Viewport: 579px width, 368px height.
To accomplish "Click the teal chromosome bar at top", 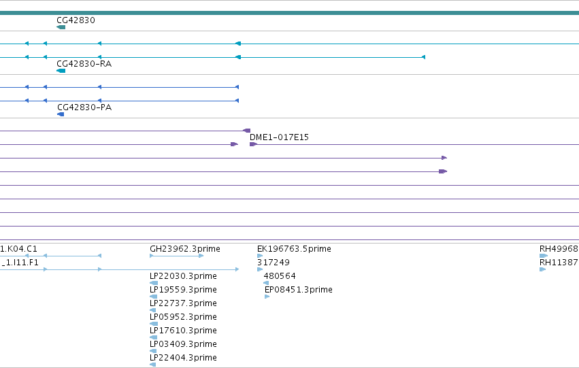I will click(290, 13).
